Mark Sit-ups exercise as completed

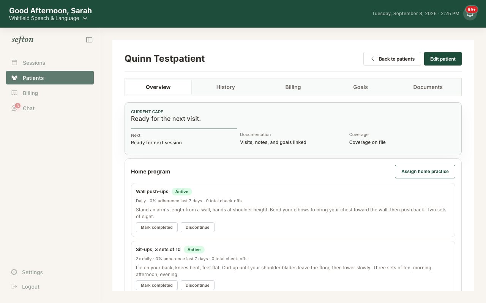click(157, 285)
